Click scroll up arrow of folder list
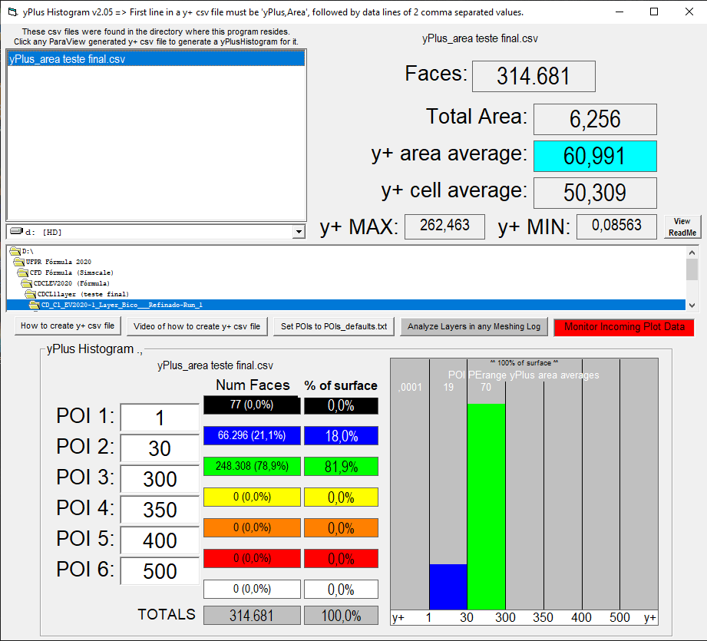Viewport: 707px width, 641px height. tap(692, 252)
